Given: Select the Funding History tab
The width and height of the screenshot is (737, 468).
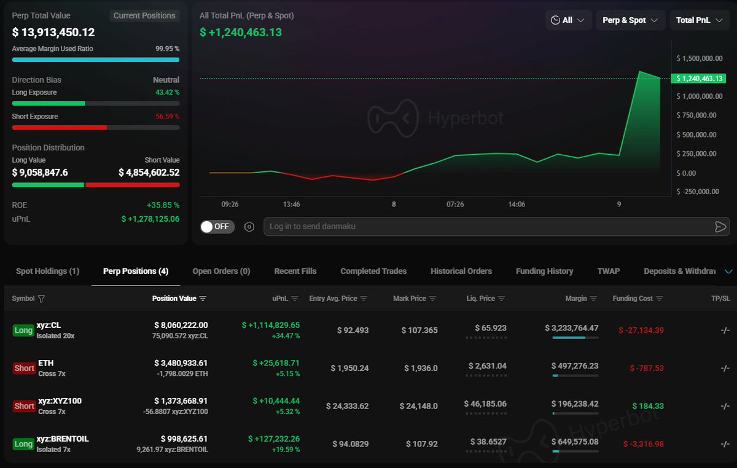Looking at the screenshot, I should [544, 271].
